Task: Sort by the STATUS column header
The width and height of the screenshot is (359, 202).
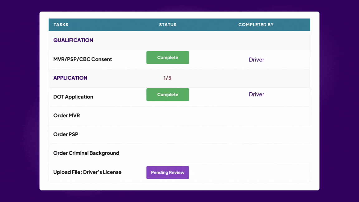Action: [x=168, y=25]
